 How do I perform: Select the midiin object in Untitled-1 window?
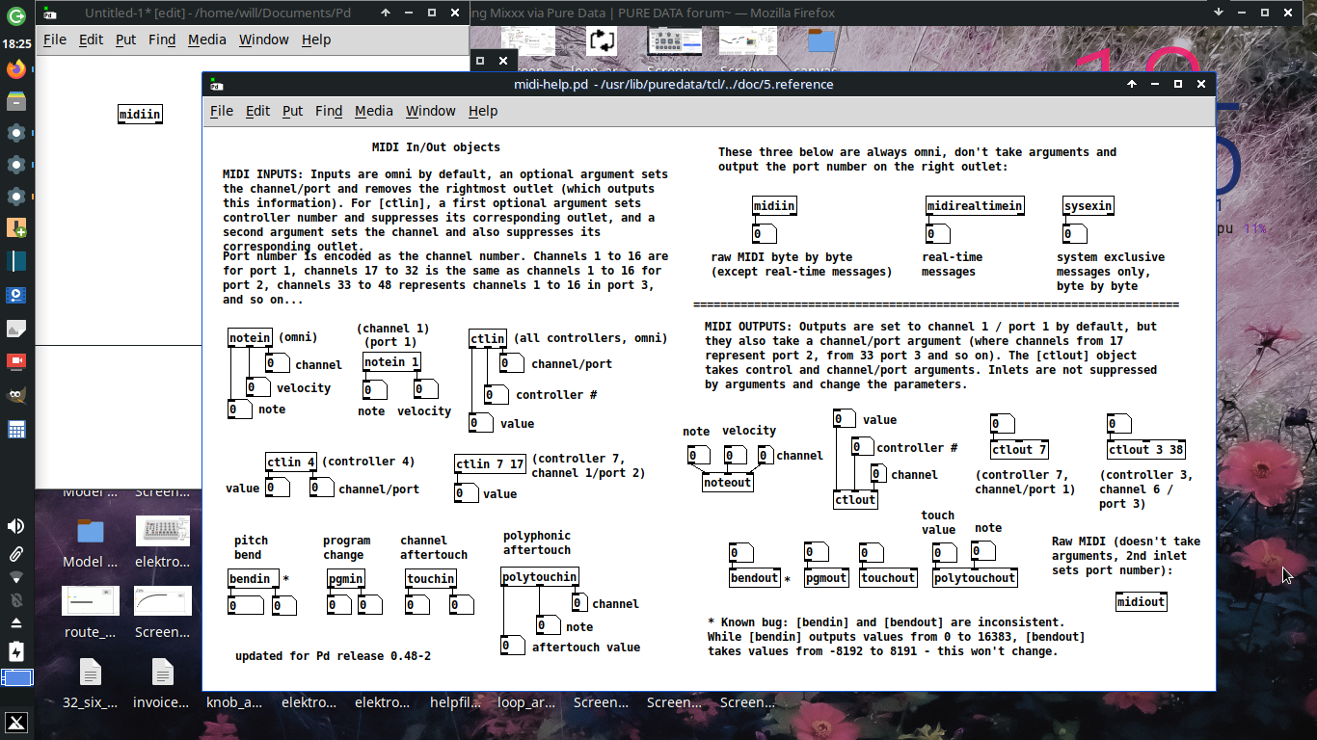click(140, 115)
